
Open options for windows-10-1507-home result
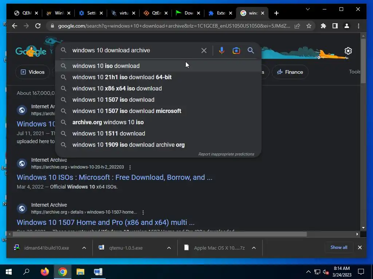pyautogui.click(x=143, y=212)
